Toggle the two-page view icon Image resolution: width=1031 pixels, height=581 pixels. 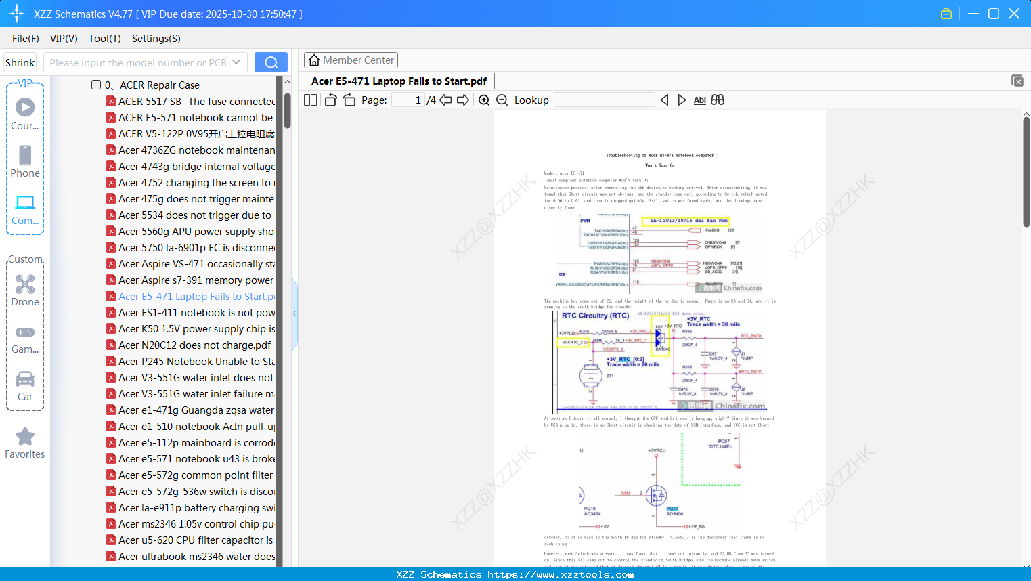click(x=310, y=100)
